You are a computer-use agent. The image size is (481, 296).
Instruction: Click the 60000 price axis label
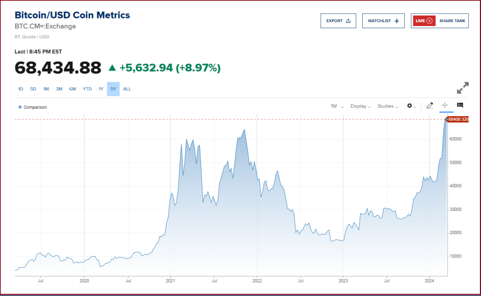pyautogui.click(x=455, y=139)
